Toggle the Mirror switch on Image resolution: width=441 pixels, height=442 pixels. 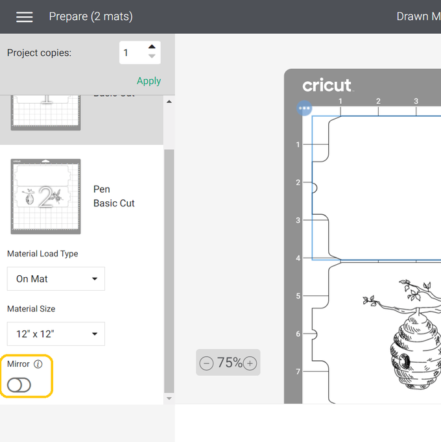19,386
